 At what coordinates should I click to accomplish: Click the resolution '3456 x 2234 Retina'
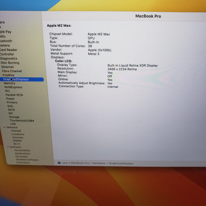tap(122, 69)
